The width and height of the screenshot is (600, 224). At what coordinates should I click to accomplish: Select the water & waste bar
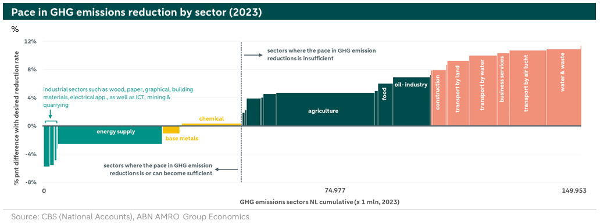[x=563, y=88]
